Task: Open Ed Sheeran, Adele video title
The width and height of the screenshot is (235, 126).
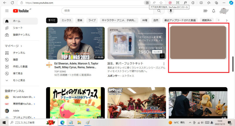Action: (76, 65)
